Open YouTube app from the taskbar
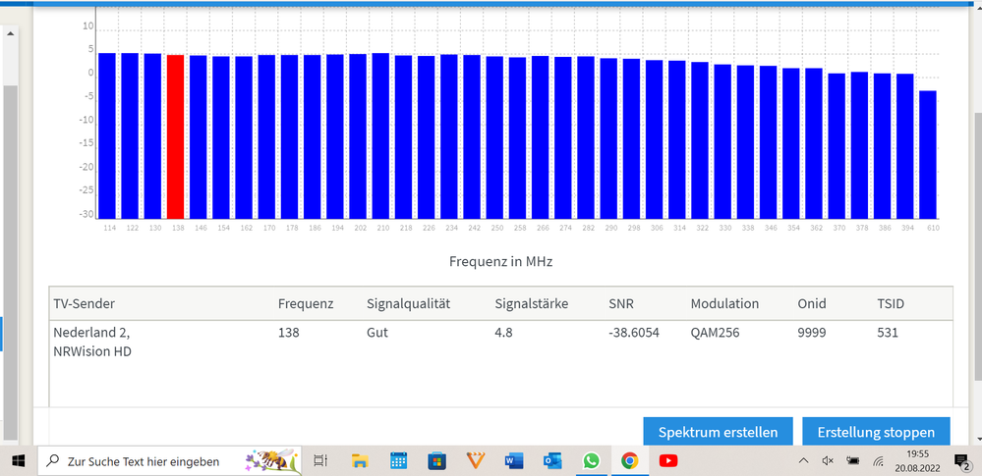 click(668, 461)
